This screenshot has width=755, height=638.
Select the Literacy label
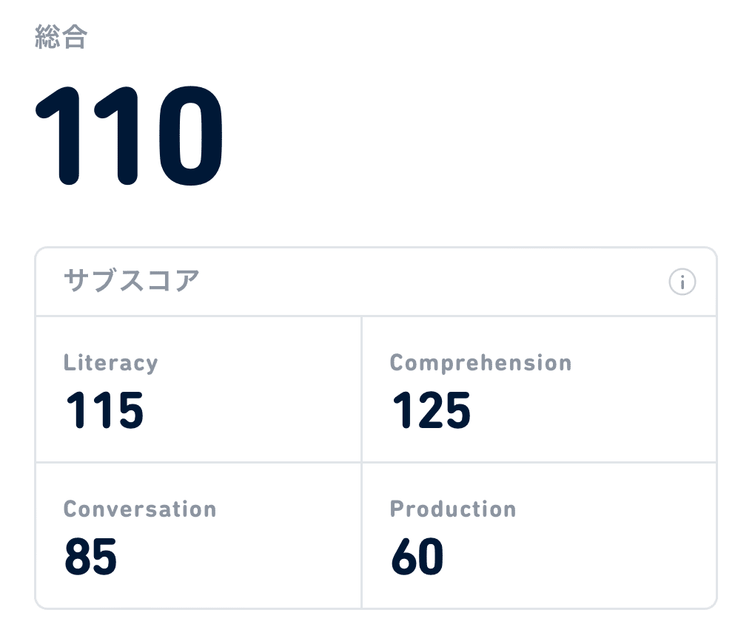click(110, 363)
